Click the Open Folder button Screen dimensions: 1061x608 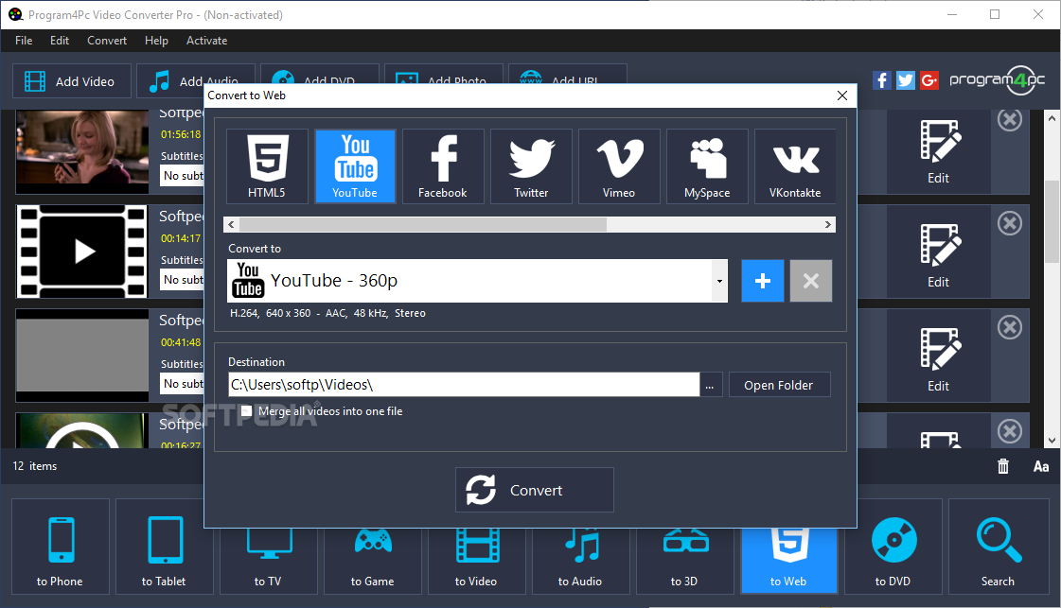point(779,385)
